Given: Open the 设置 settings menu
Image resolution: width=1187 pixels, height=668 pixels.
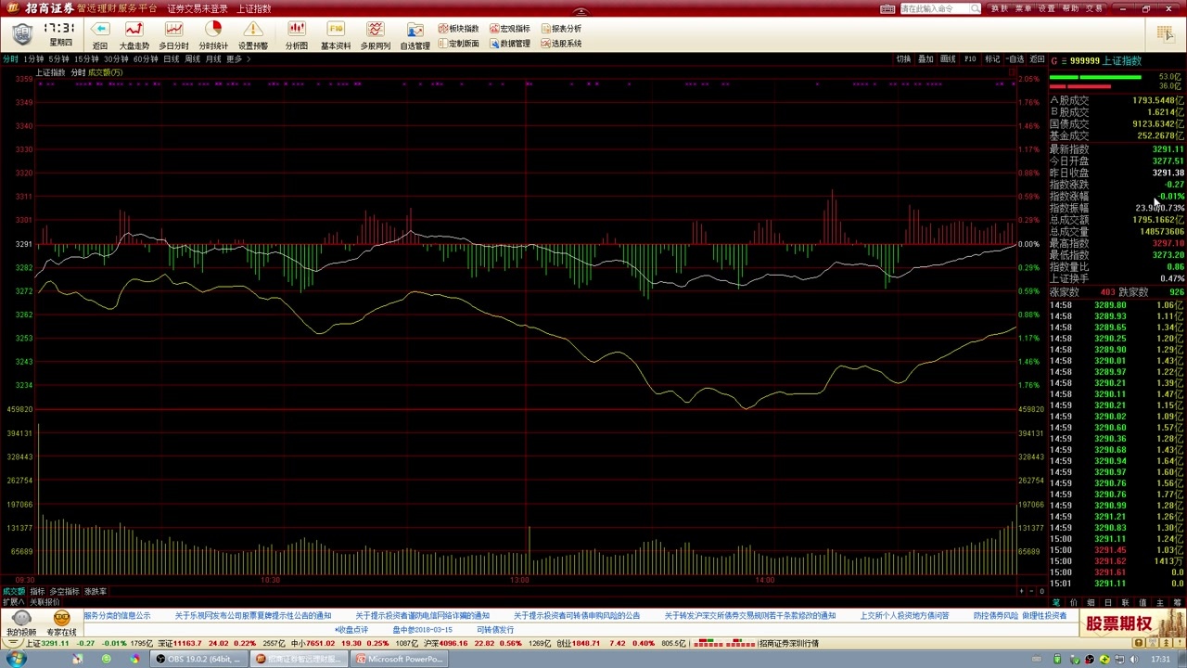Looking at the screenshot, I should coord(1047,8).
